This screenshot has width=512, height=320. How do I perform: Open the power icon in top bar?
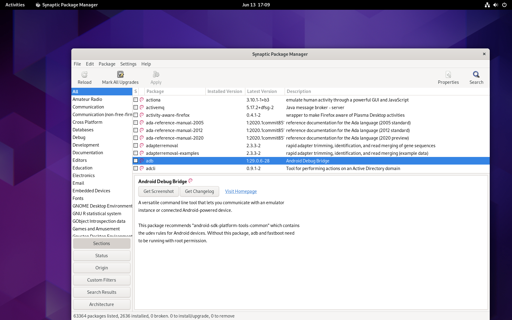pos(504,5)
